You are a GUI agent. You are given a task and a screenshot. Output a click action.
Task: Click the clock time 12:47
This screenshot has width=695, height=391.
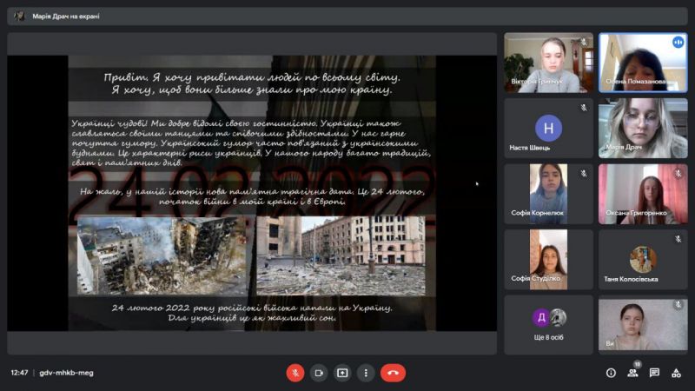19,373
